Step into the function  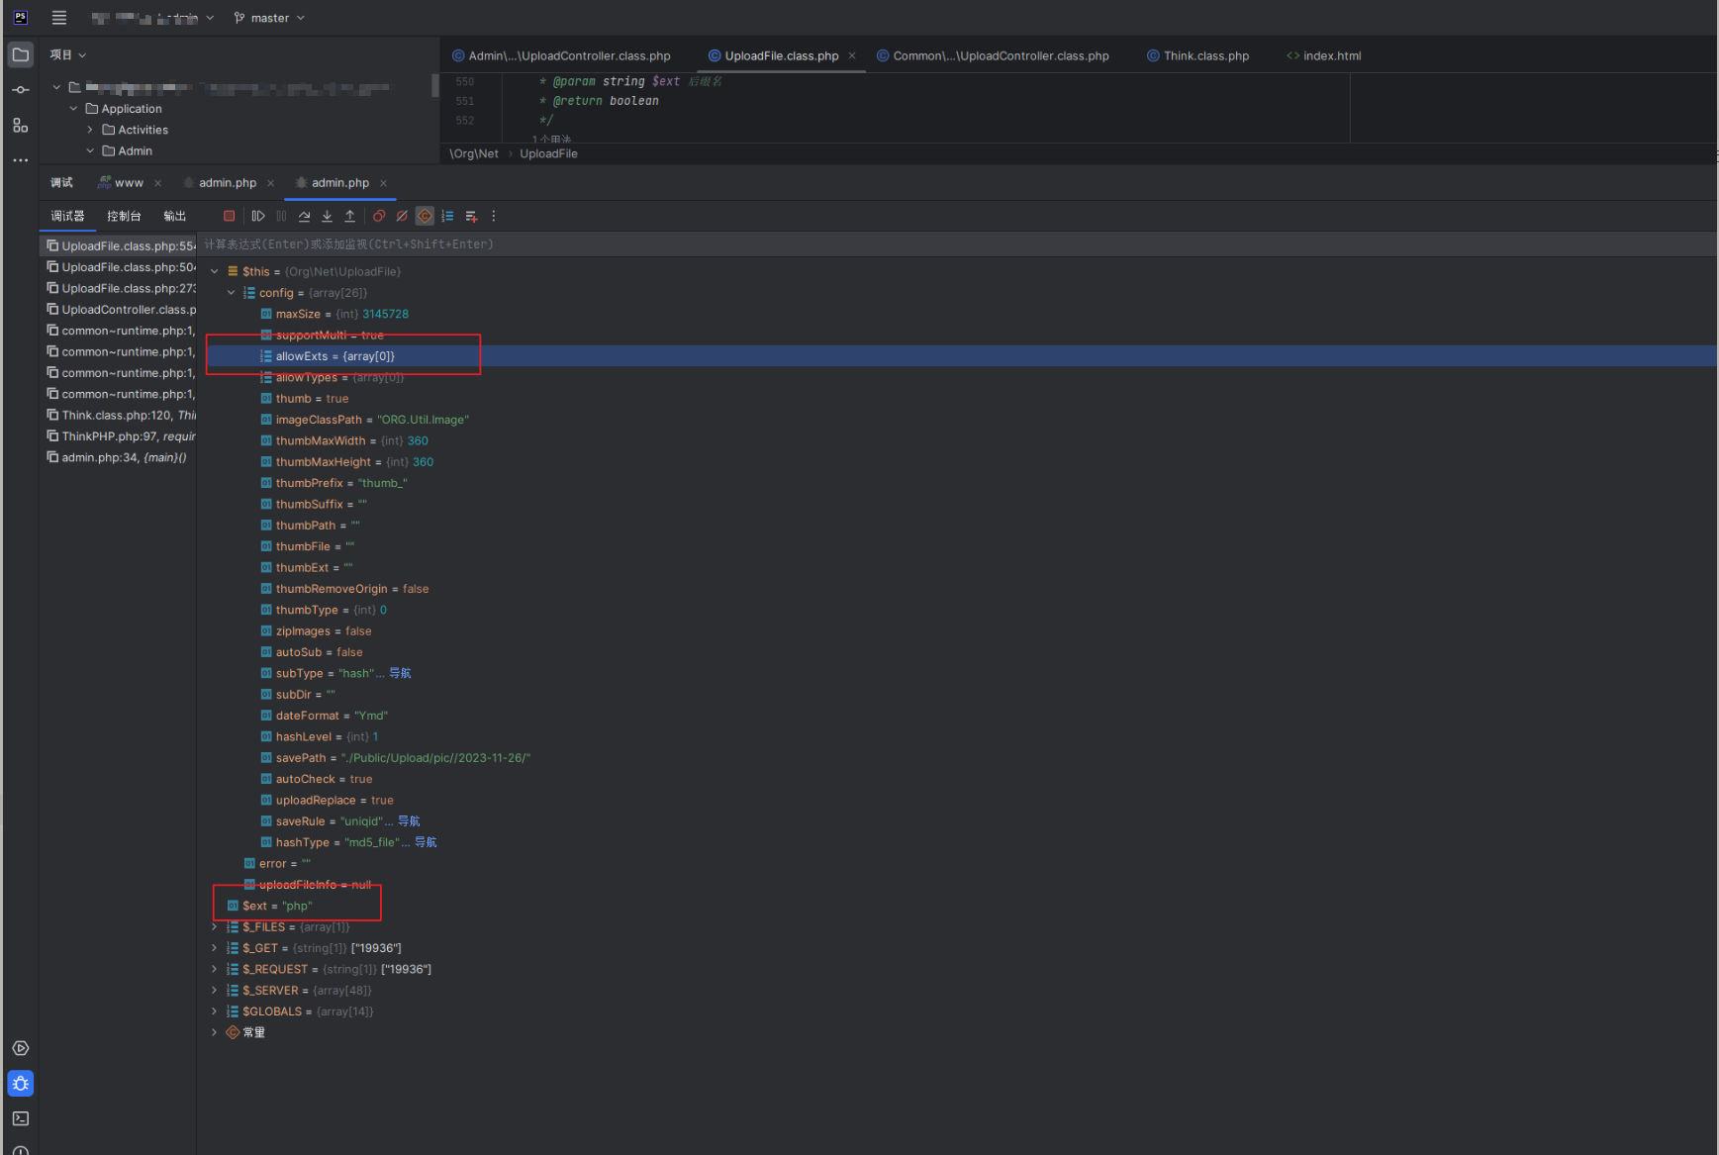[x=327, y=216]
